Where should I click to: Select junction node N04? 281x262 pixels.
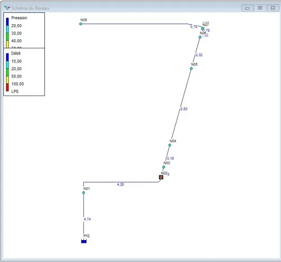coord(170,145)
